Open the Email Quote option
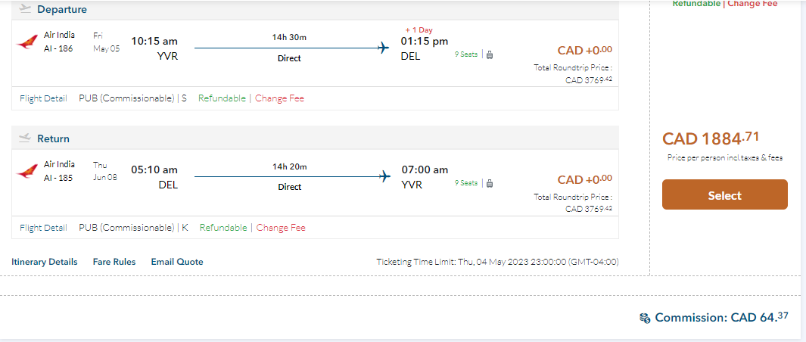The height and width of the screenshot is (342, 806). click(x=177, y=262)
